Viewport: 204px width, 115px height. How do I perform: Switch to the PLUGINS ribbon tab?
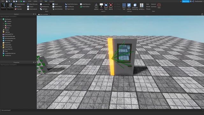click(x=52, y=1)
